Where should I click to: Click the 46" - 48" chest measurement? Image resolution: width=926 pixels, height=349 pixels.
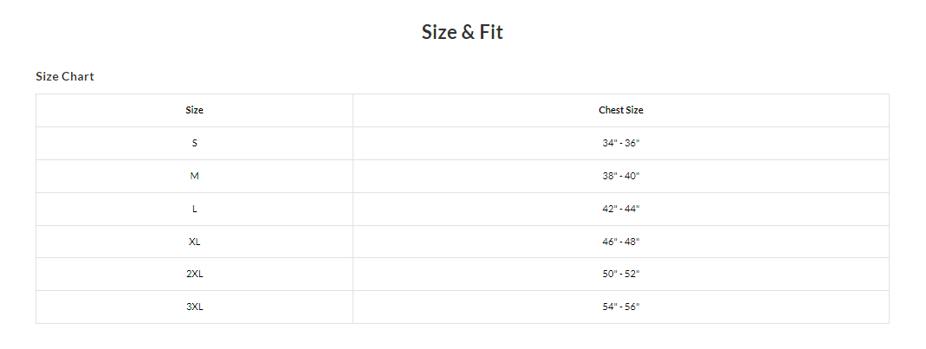pos(621,242)
